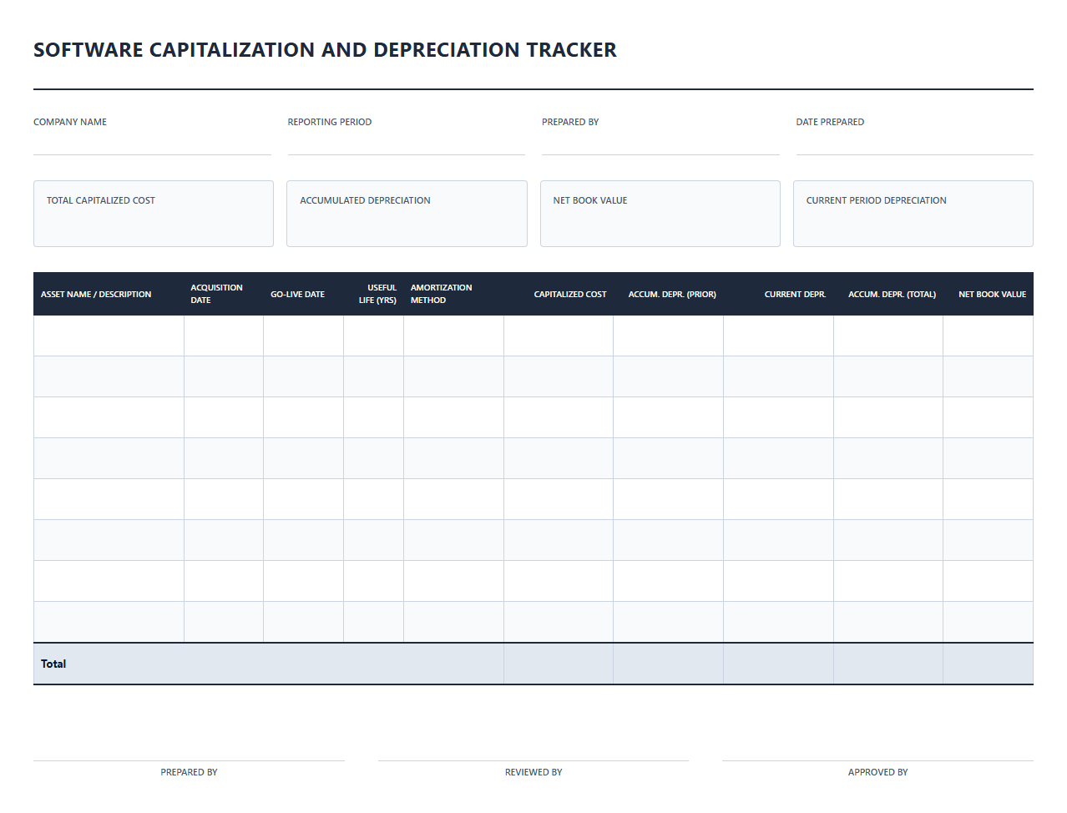Viewport: 1067px width, 813px height.
Task: Click the Total row label
Action: pyautogui.click(x=53, y=664)
